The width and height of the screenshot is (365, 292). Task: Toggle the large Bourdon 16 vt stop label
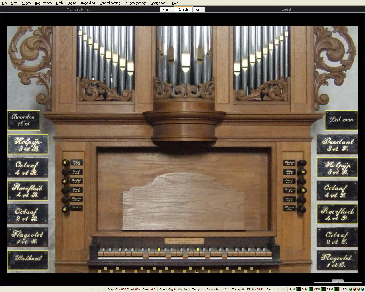23,120
